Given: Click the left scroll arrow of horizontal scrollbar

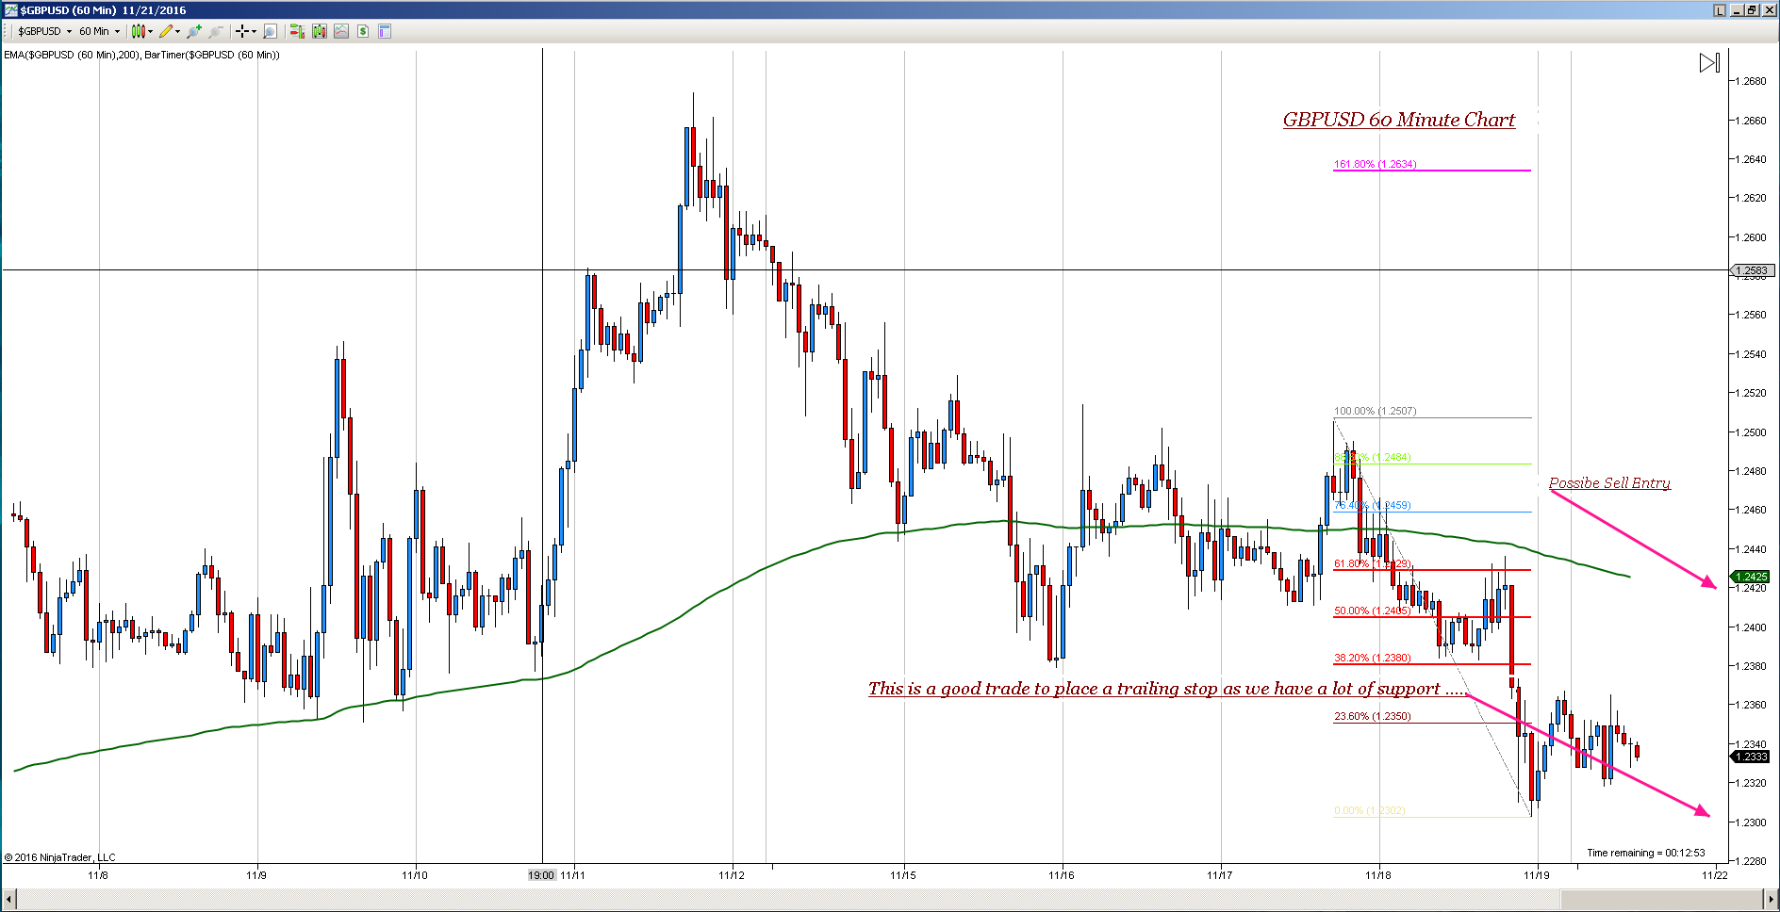Looking at the screenshot, I should (9, 900).
